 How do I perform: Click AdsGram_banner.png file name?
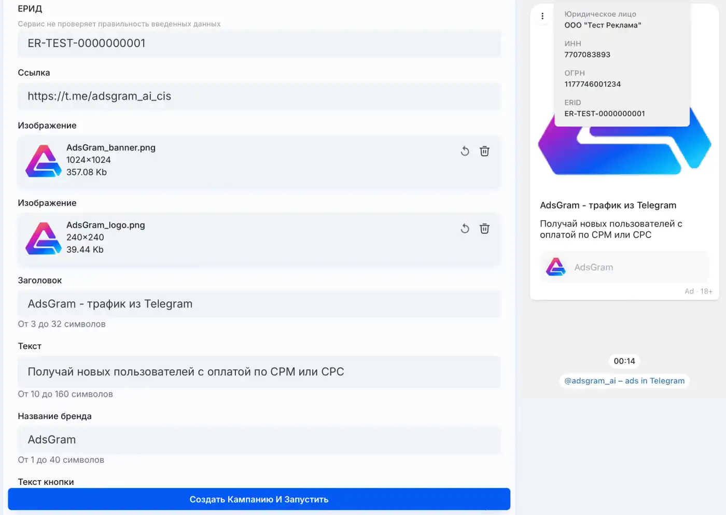[111, 148]
